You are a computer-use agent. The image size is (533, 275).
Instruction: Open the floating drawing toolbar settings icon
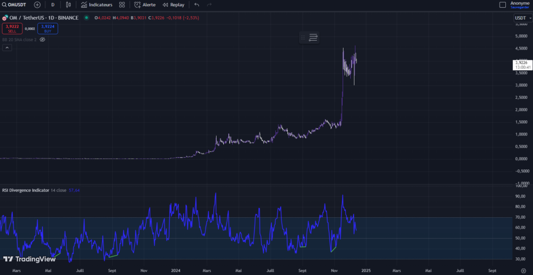(313, 37)
